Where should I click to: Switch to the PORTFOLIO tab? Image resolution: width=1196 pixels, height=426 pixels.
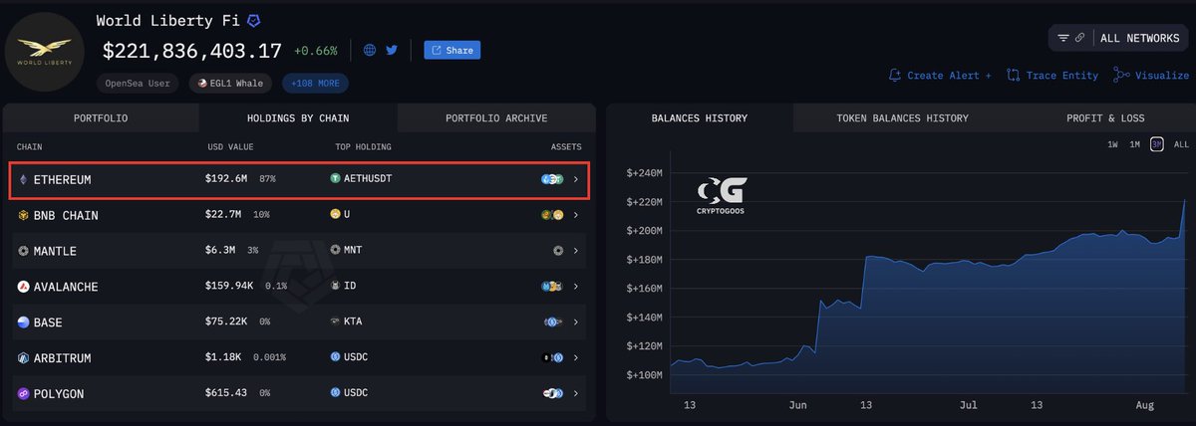pos(101,117)
